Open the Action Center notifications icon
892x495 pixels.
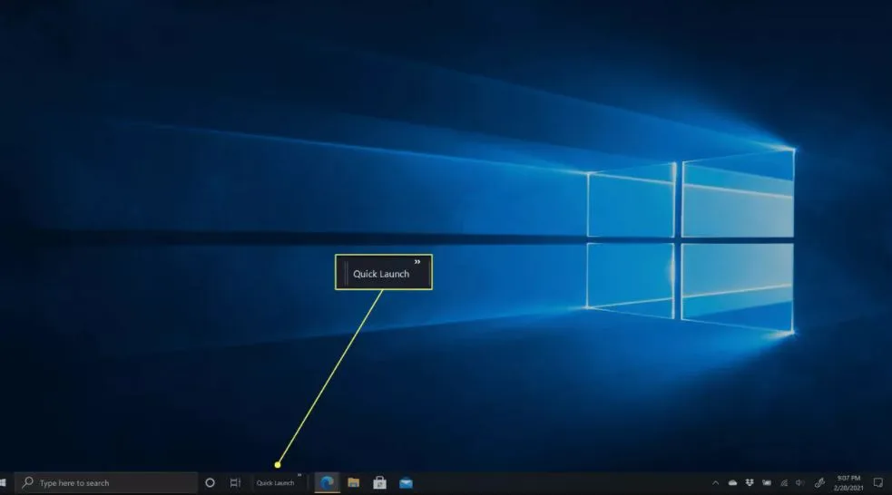coord(877,483)
